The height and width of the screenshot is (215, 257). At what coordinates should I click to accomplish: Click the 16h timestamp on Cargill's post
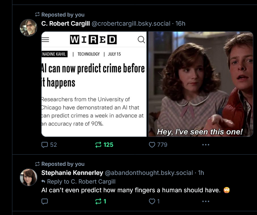[x=181, y=24]
